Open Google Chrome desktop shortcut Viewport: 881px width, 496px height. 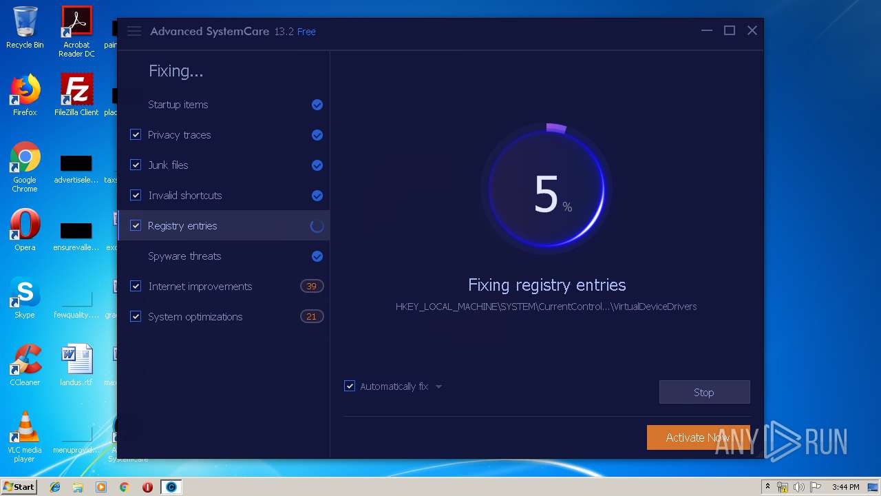[x=25, y=167]
